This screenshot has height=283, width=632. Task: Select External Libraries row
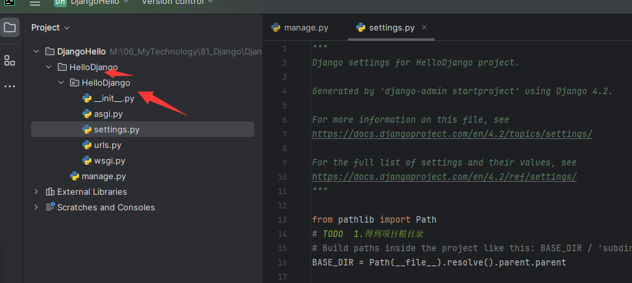(x=92, y=191)
